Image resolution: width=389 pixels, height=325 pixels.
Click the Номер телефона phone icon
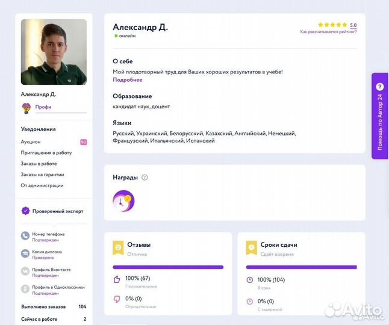tap(25, 236)
